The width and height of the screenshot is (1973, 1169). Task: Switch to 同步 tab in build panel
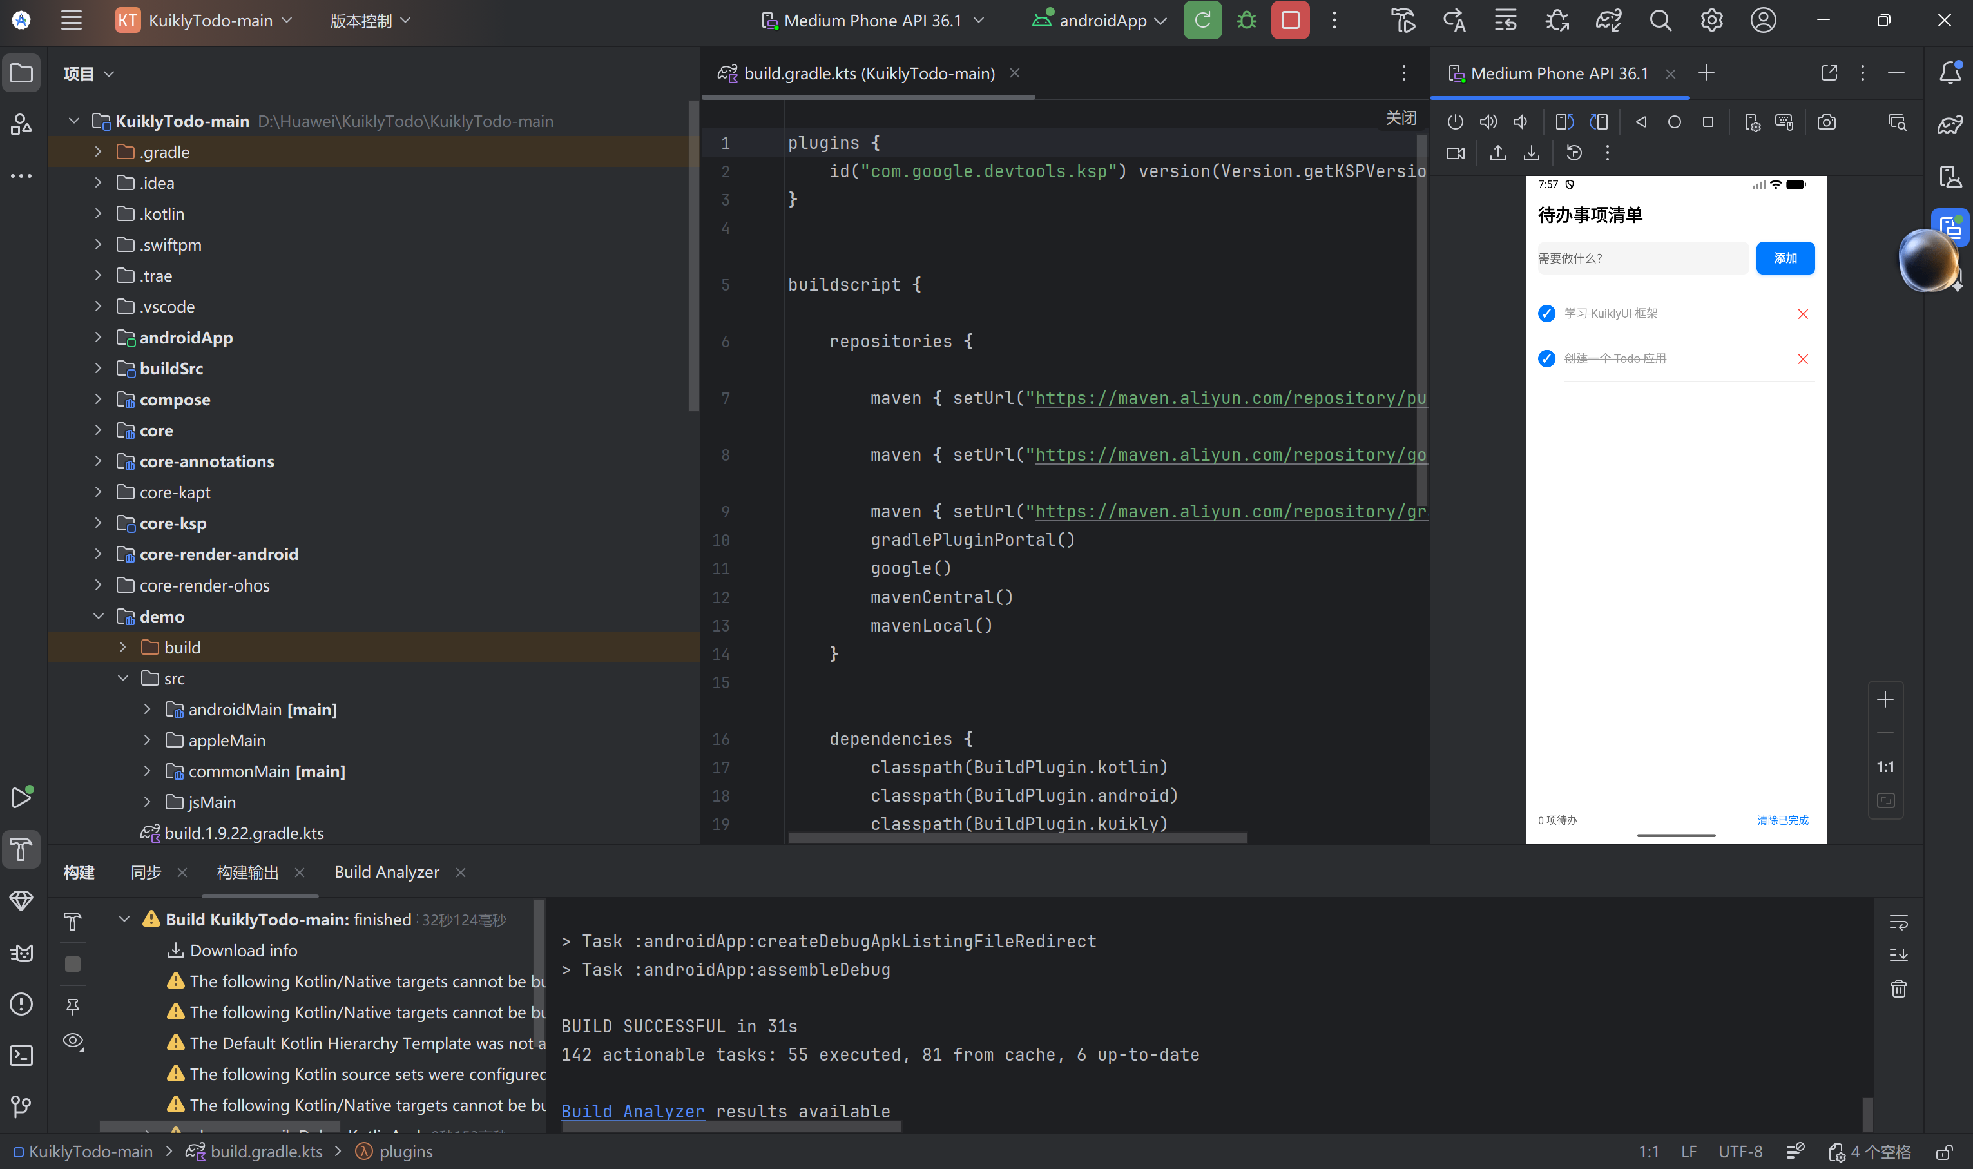[x=146, y=872]
